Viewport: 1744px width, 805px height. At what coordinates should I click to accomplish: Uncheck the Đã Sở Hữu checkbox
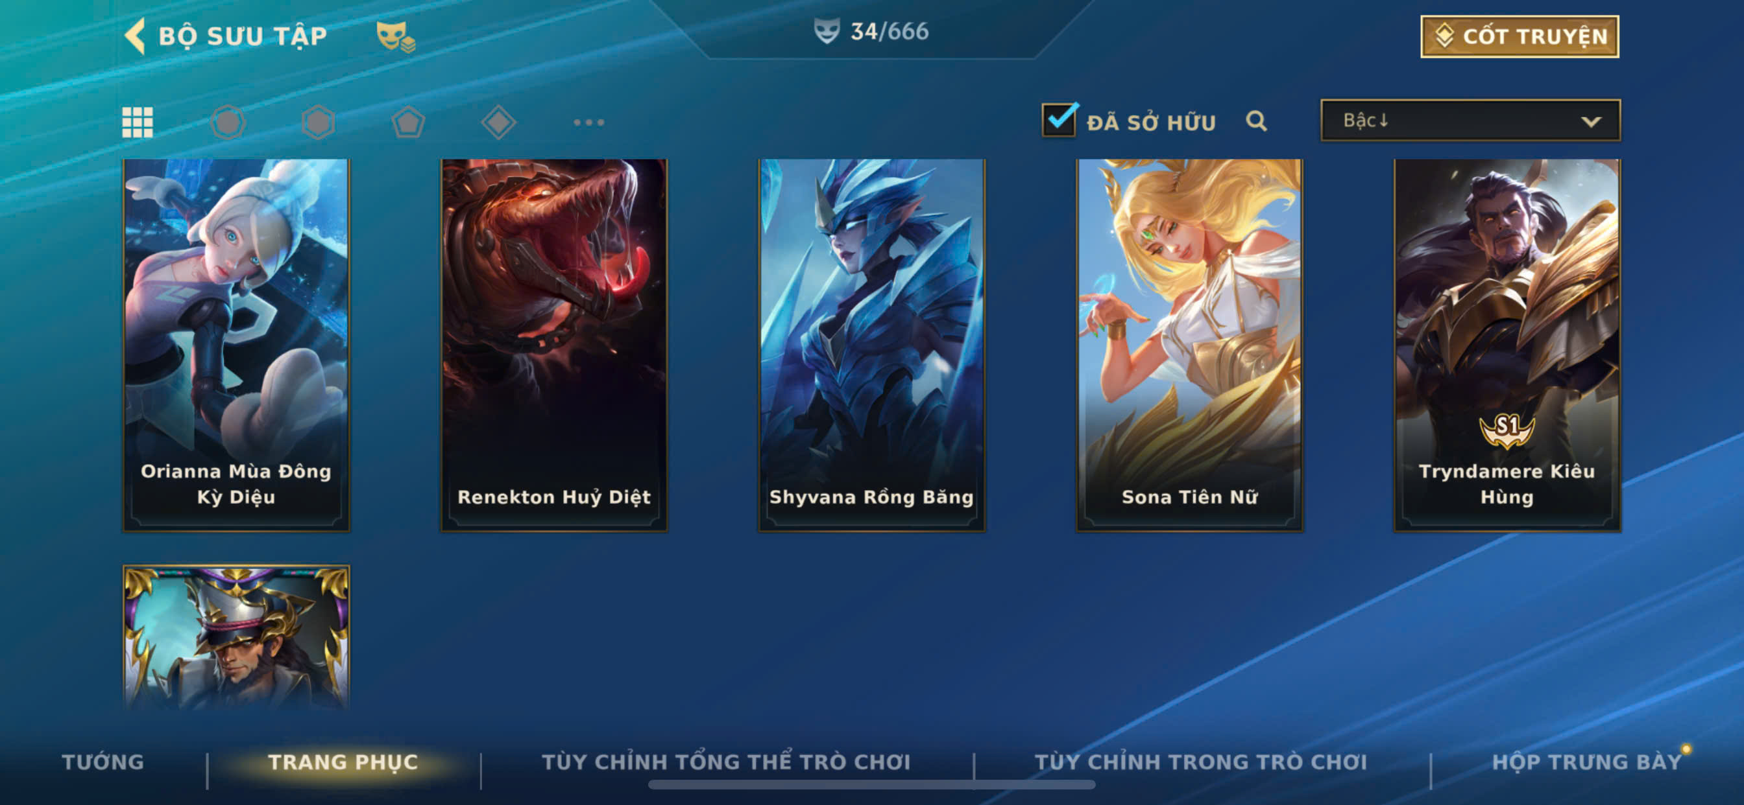(x=1059, y=120)
